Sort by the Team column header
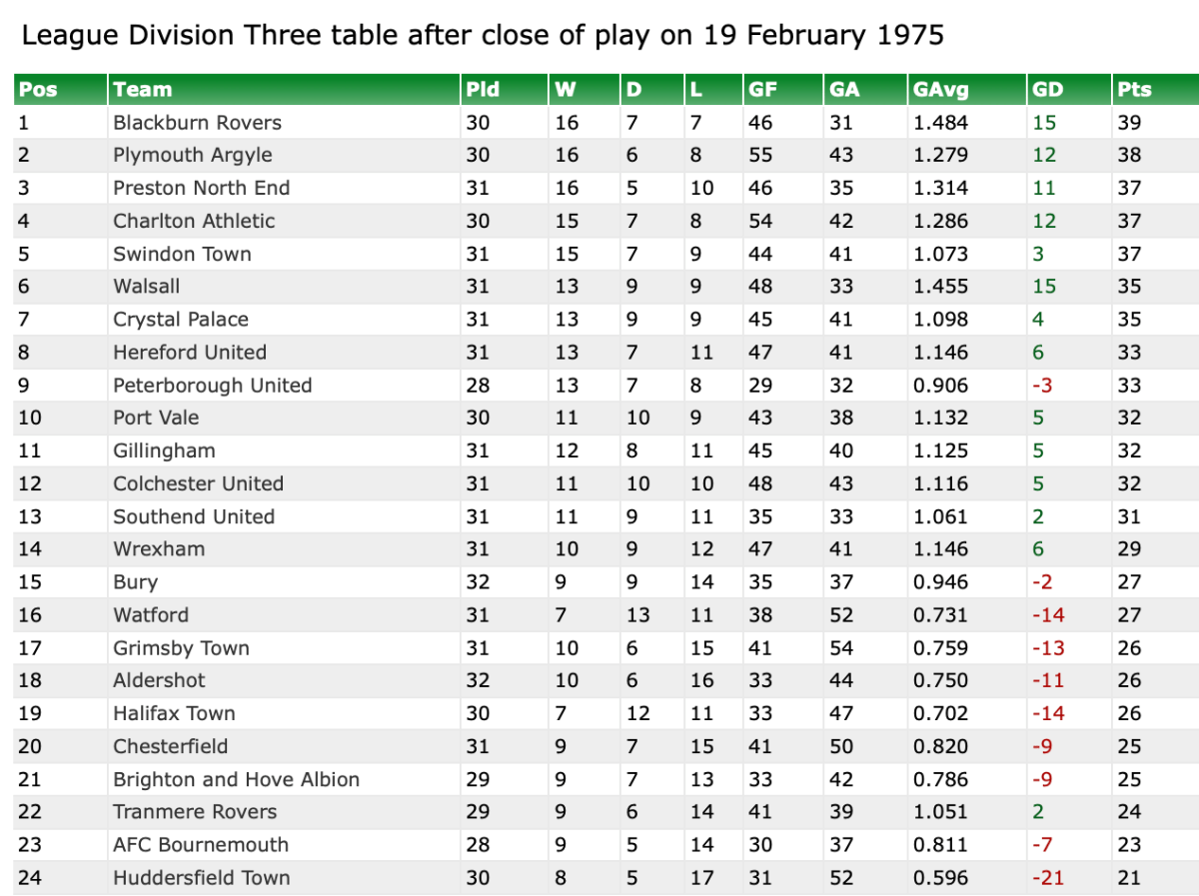This screenshot has width=1199, height=896. click(x=143, y=90)
